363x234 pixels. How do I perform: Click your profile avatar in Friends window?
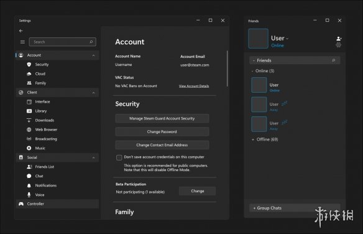pos(258,39)
